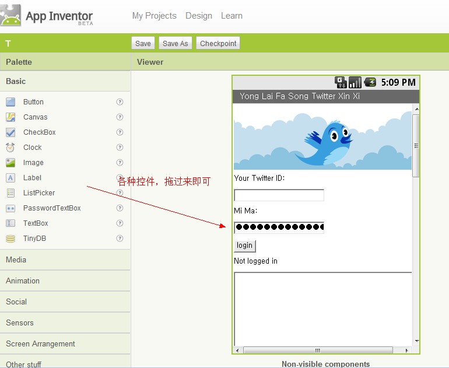
Task: Expand the Media palette section
Action: point(65,260)
